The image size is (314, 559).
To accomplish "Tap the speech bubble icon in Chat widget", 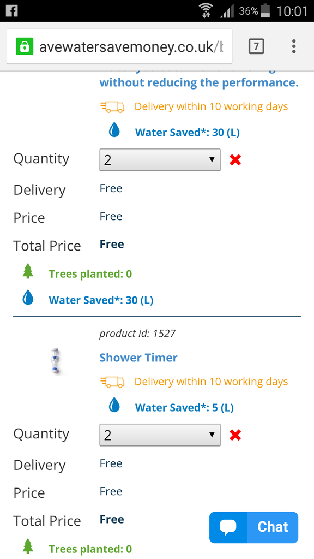I will click(x=228, y=527).
